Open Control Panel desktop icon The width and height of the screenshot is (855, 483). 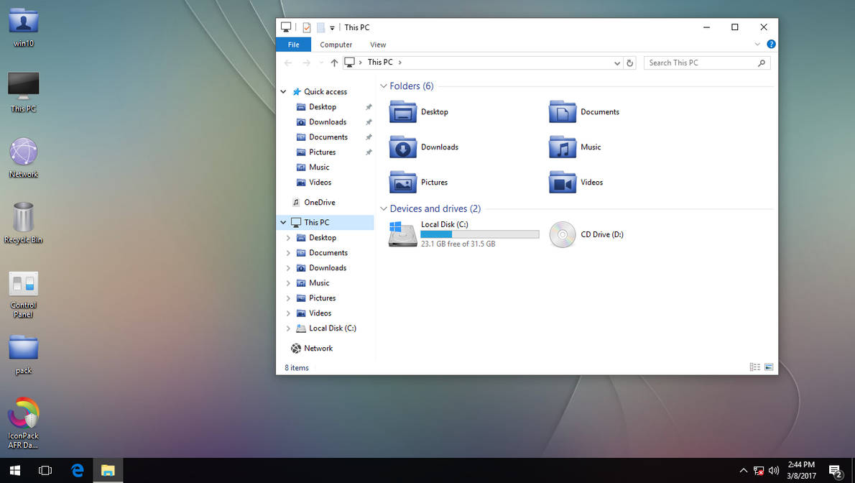(24, 294)
